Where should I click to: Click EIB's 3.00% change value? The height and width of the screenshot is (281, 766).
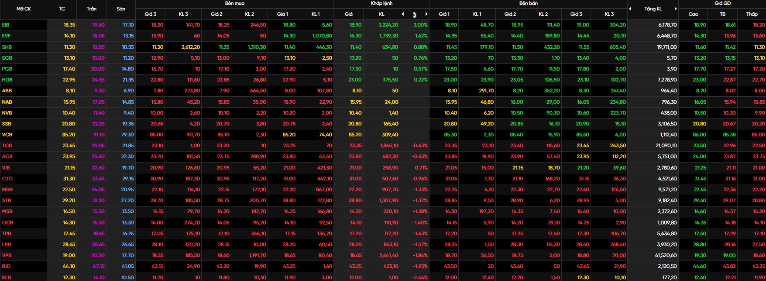(420, 25)
